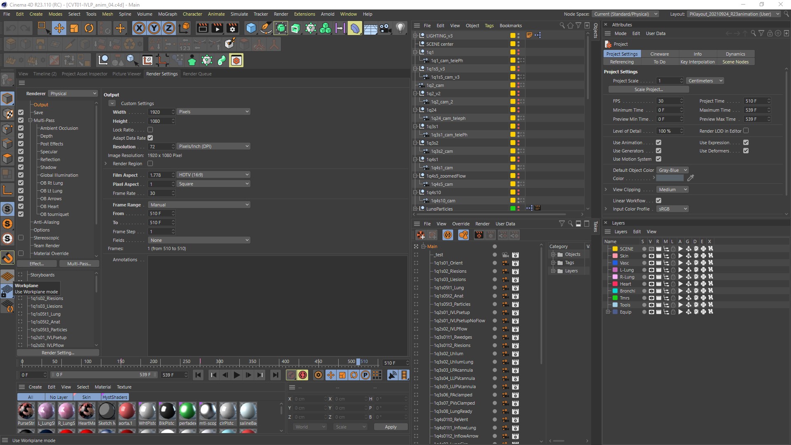Click the Light bulb object icon

[400, 28]
